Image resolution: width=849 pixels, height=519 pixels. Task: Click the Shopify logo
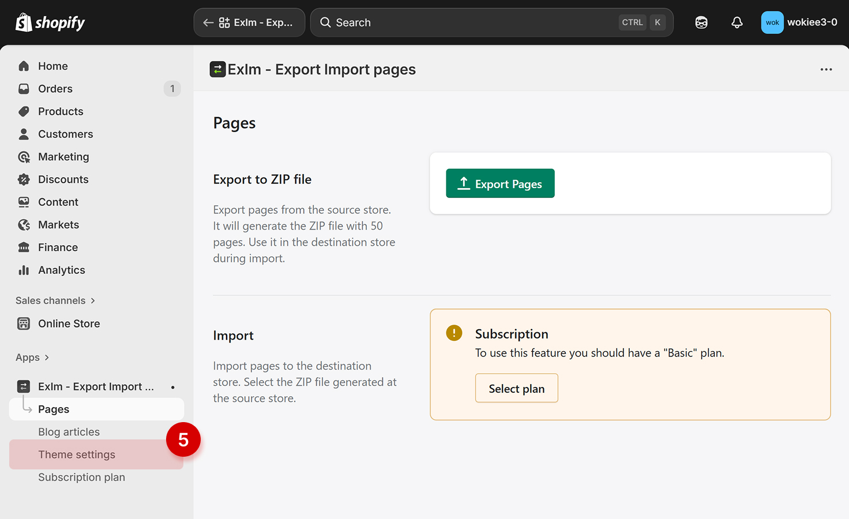click(50, 22)
